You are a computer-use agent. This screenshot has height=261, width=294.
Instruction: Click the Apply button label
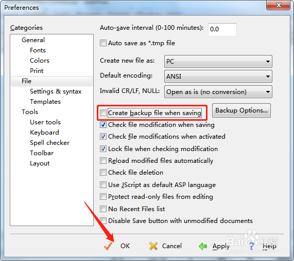pos(221,247)
